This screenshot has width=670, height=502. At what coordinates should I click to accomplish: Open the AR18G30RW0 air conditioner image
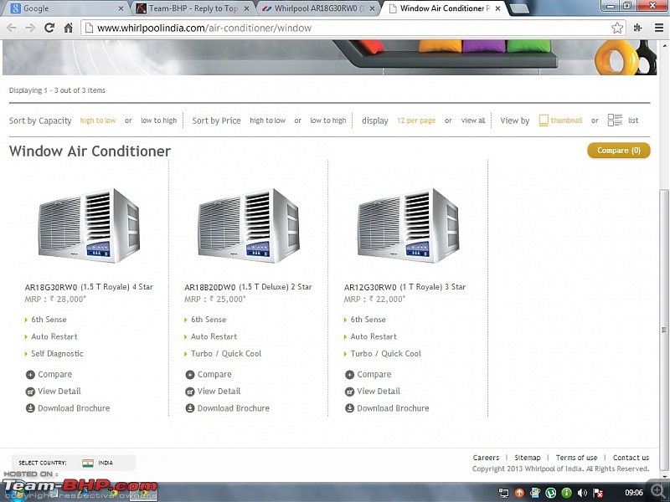[x=90, y=225]
